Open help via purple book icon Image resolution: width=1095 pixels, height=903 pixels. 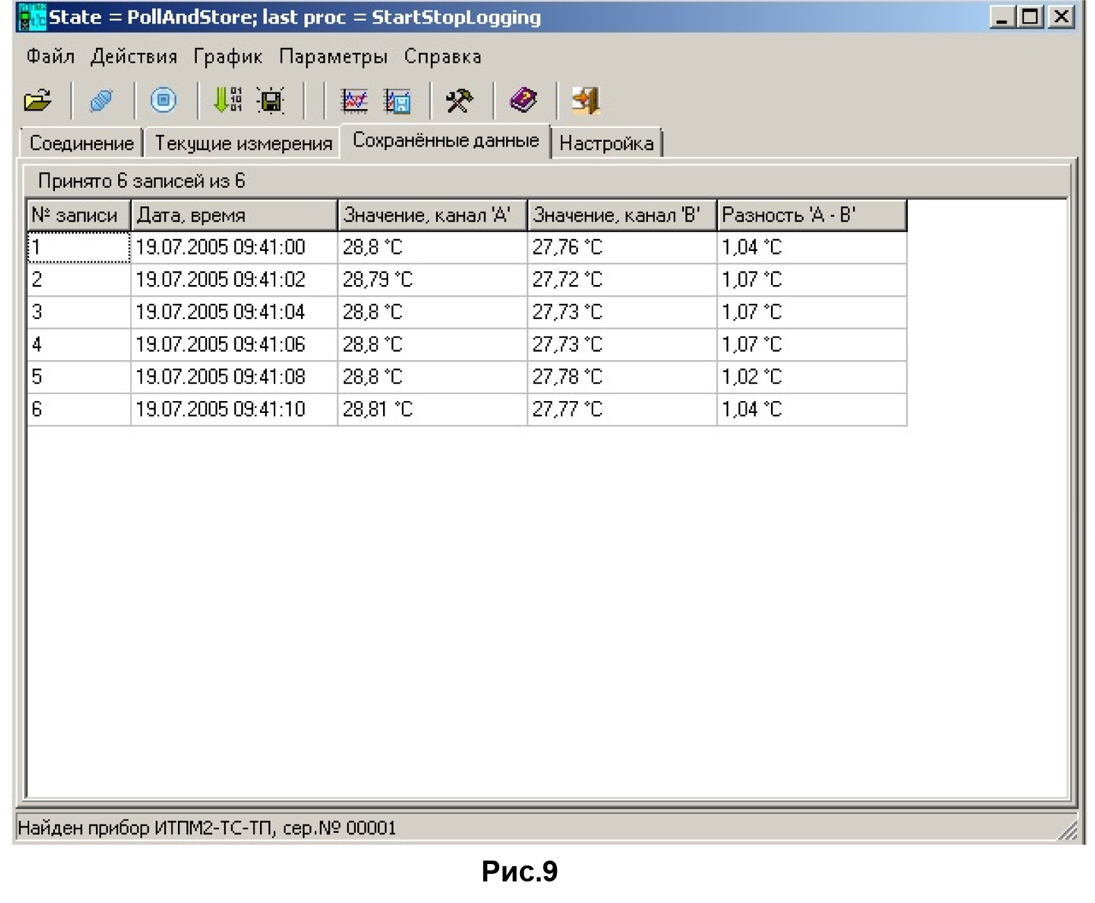[523, 101]
